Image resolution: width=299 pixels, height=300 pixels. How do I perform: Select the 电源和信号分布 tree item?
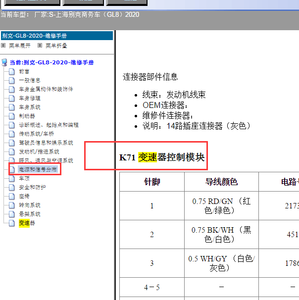pos(38,169)
